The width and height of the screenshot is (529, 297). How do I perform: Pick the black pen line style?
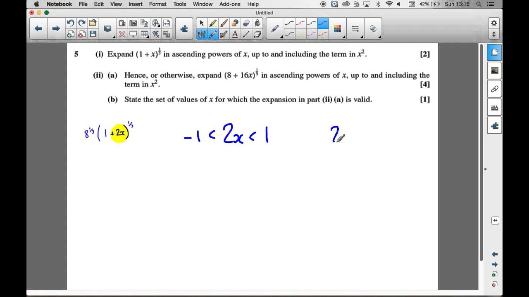(x=290, y=23)
